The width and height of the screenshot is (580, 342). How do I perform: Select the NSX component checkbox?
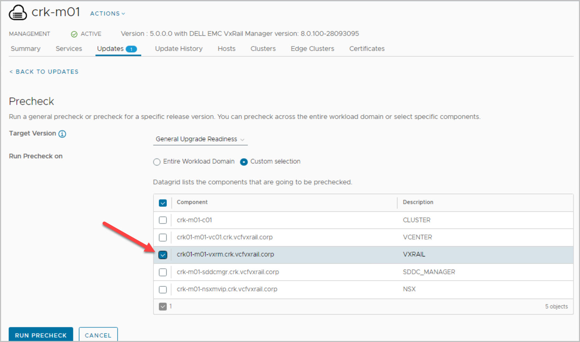coord(162,290)
